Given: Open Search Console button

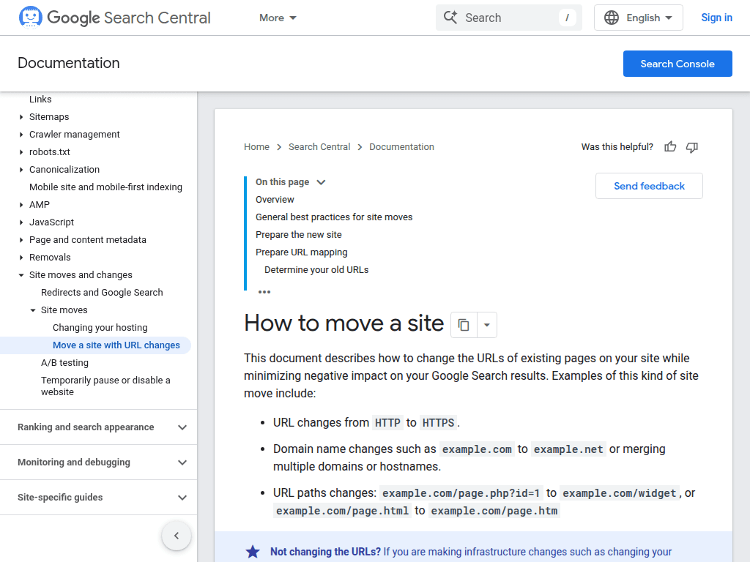Looking at the screenshot, I should pos(677,64).
